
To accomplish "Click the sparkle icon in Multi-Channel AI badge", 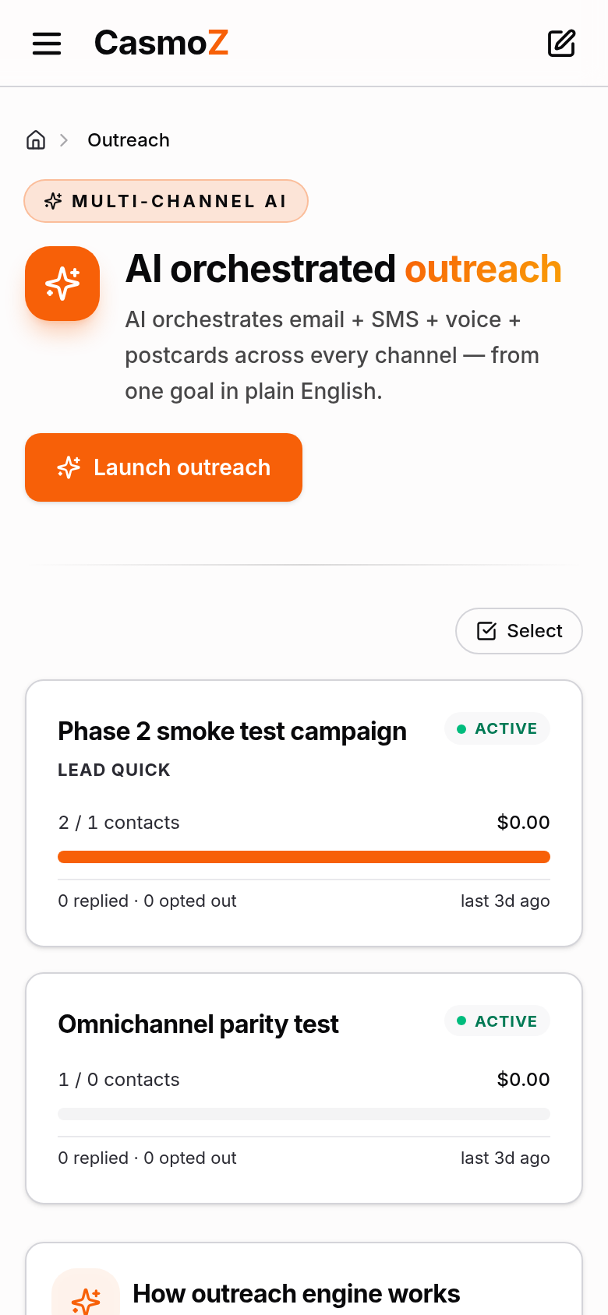I will pyautogui.click(x=53, y=201).
